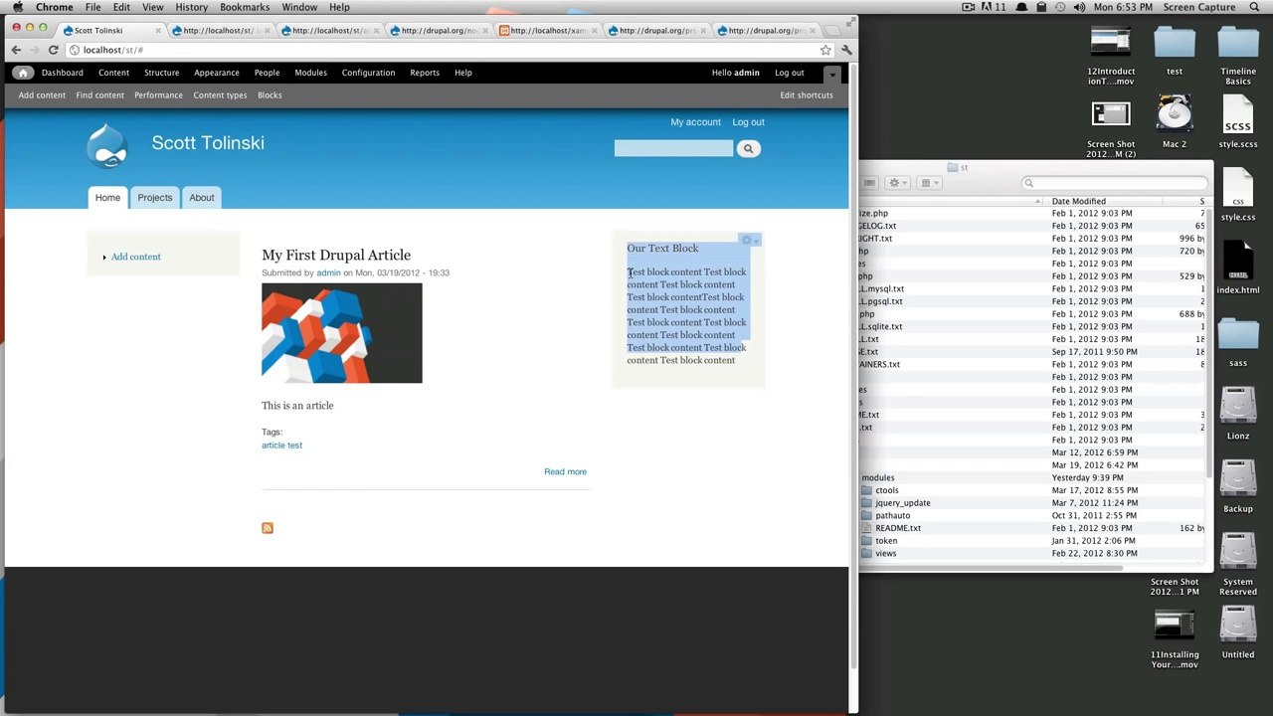Click Chrome's back arrow

16,50
